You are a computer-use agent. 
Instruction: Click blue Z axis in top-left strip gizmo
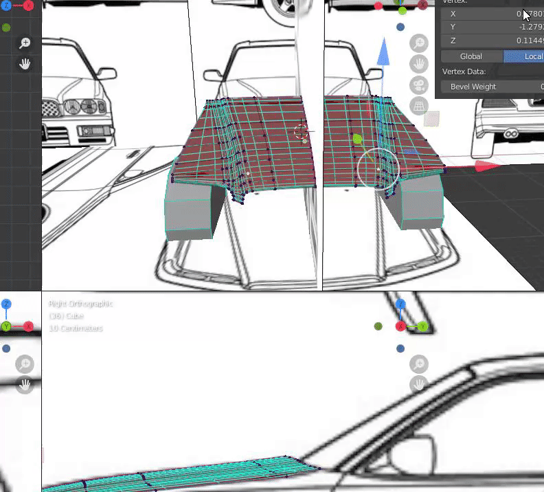point(7,5)
